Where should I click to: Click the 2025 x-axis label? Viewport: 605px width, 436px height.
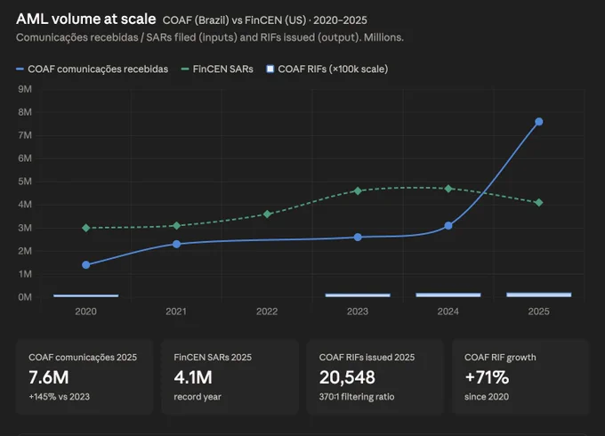coord(539,311)
